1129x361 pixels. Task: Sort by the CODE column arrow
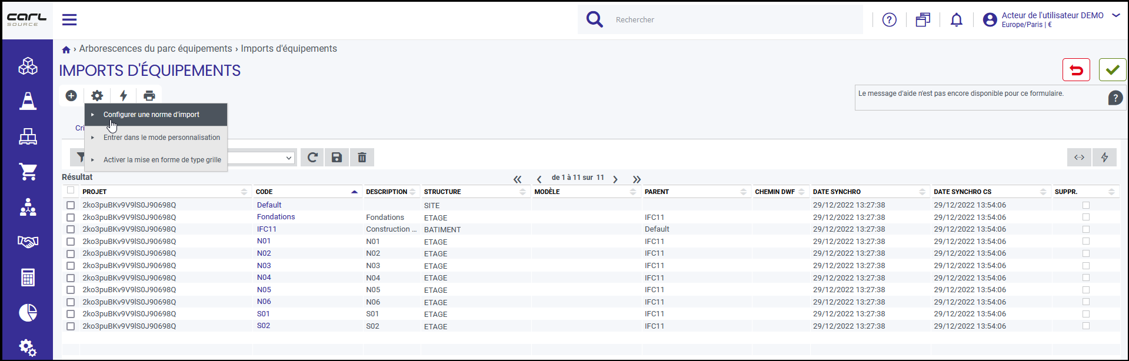354,192
